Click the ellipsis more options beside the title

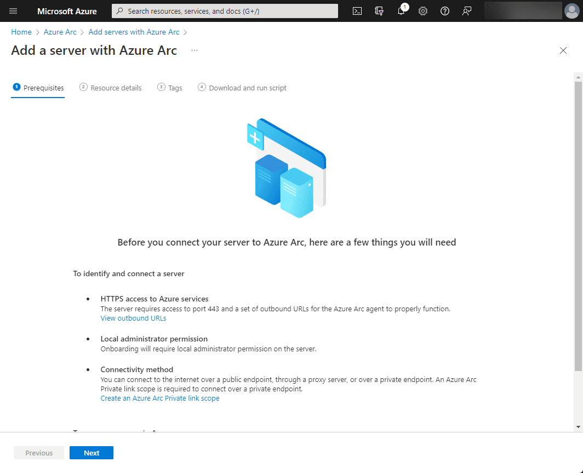click(x=195, y=50)
